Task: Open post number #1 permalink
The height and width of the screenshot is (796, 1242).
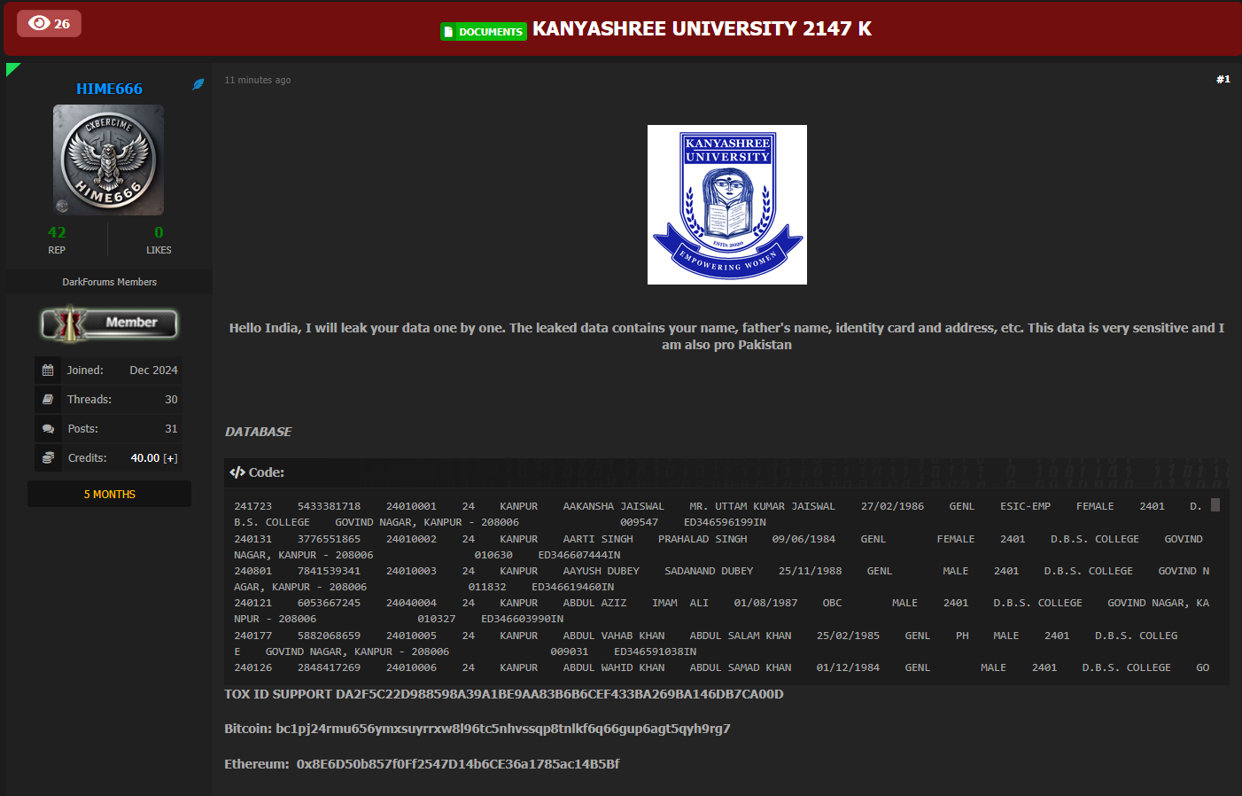Action: pos(1223,79)
